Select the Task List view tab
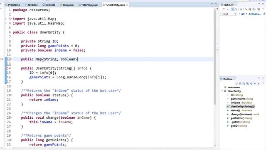The image size is (266, 150). click(227, 5)
